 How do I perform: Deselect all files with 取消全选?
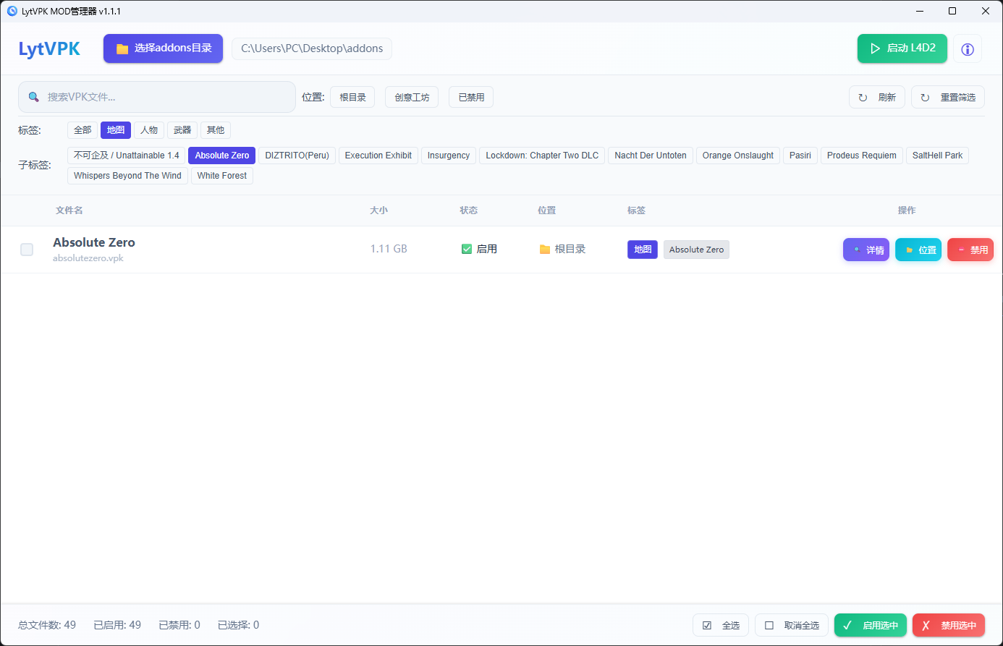click(x=791, y=625)
